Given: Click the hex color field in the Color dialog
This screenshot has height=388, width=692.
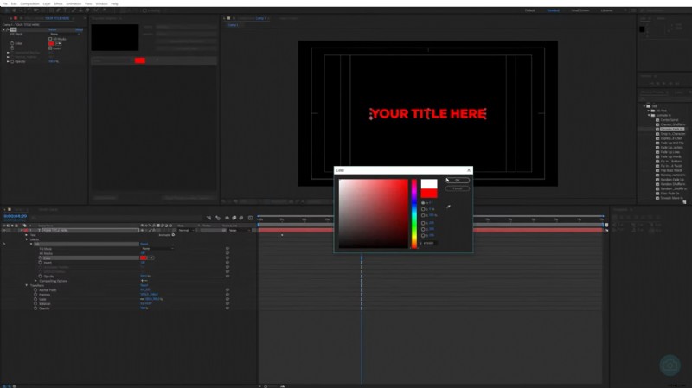Looking at the screenshot, I should (x=429, y=243).
